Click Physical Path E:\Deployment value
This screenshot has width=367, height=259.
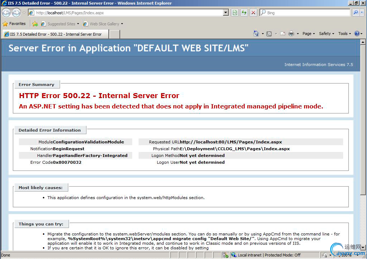pos(235,149)
